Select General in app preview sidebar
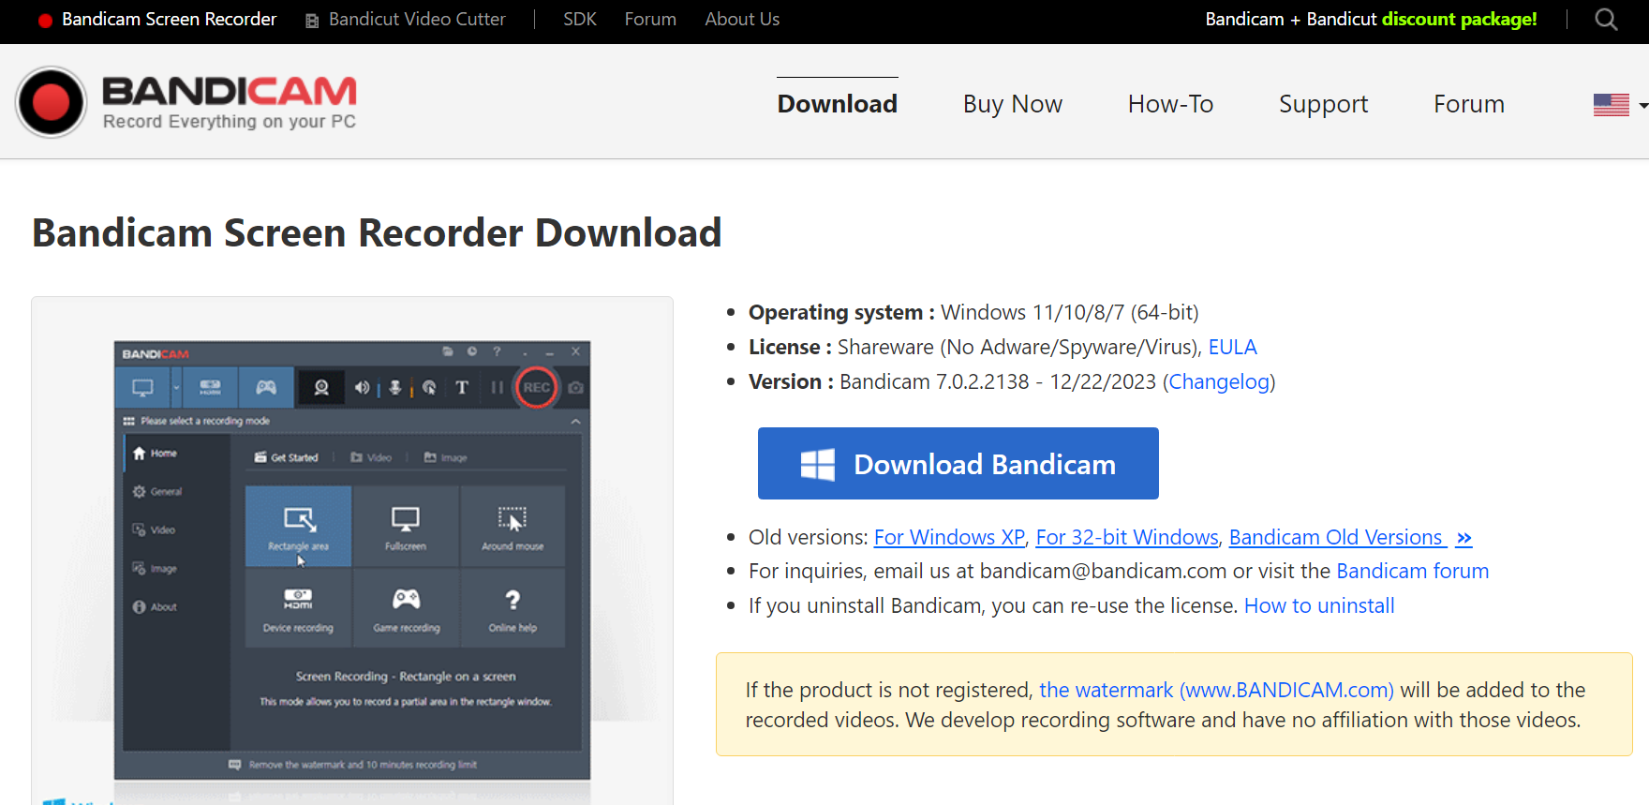Screen dimensions: 1649x805 tap(176, 492)
